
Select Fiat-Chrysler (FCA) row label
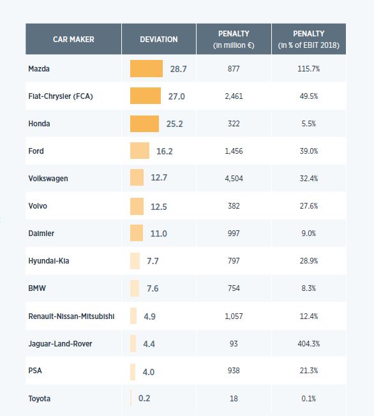pos(61,96)
